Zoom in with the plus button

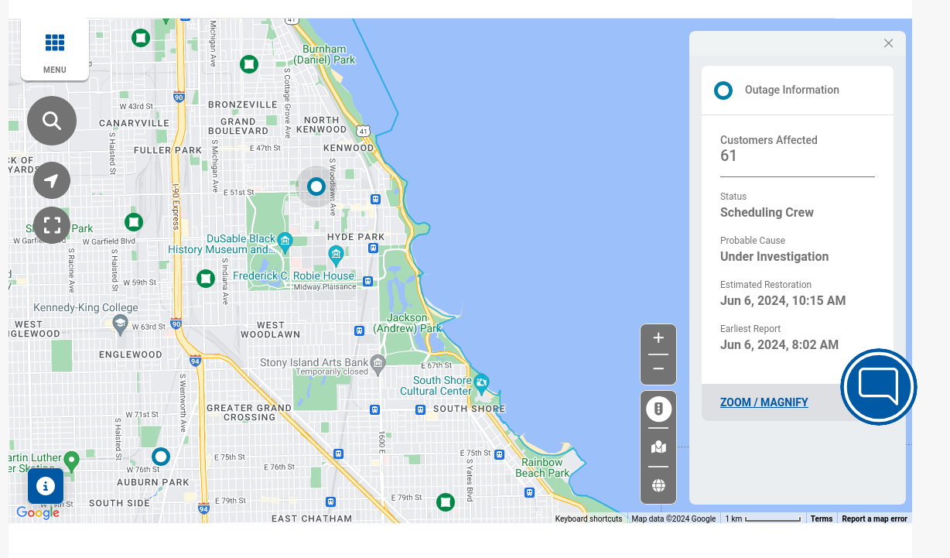click(658, 338)
